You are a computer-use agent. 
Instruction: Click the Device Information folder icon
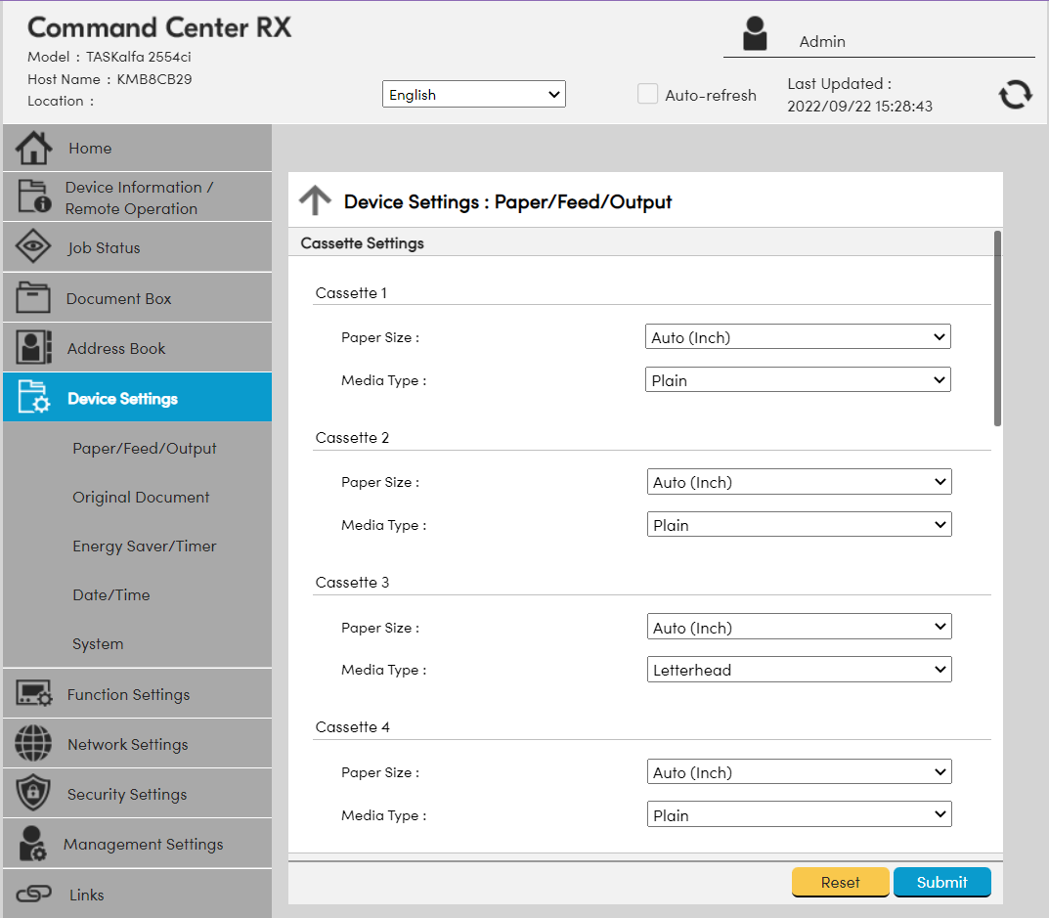coord(34,197)
